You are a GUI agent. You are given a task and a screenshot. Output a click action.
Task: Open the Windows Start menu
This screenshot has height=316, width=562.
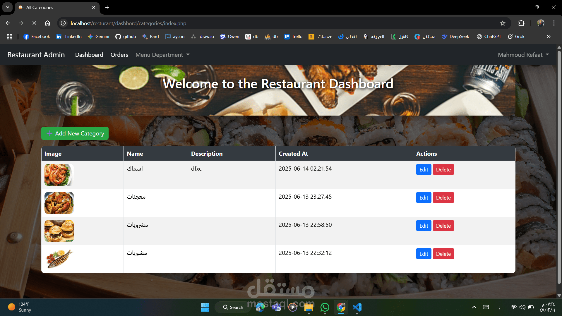click(x=205, y=307)
